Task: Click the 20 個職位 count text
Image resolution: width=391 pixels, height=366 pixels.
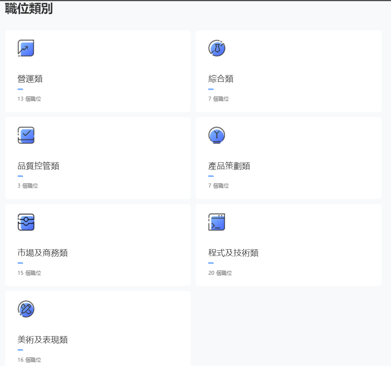Action: (220, 273)
